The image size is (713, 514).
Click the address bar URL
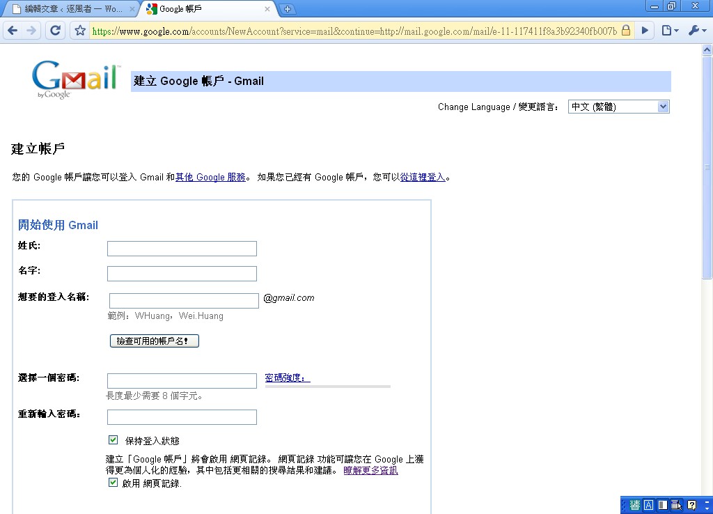(354, 31)
